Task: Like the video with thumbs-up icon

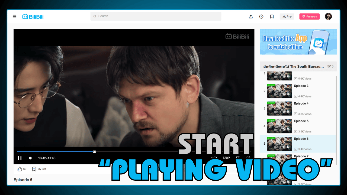Action: tap(20, 169)
